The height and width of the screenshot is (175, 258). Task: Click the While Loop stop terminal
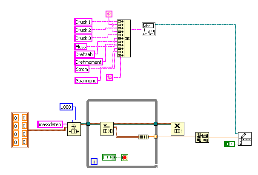(x=125, y=158)
